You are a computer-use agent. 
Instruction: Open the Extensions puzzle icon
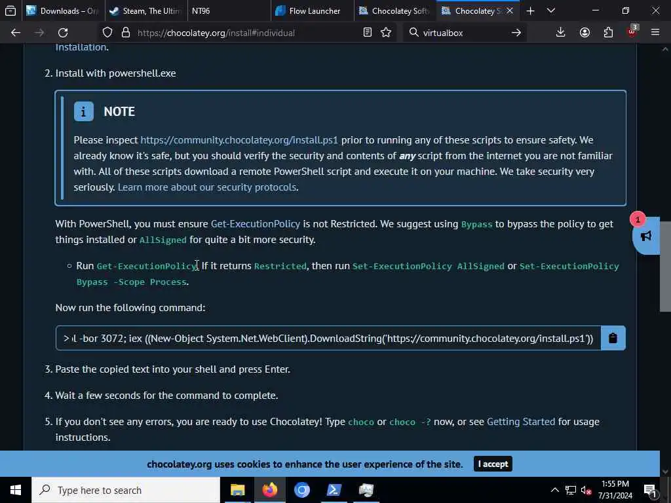point(608,33)
